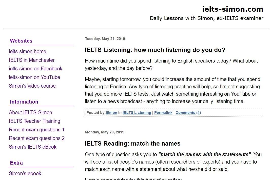Open Simon's video course link
This screenshot has width=271, height=180.
pos(32,86)
